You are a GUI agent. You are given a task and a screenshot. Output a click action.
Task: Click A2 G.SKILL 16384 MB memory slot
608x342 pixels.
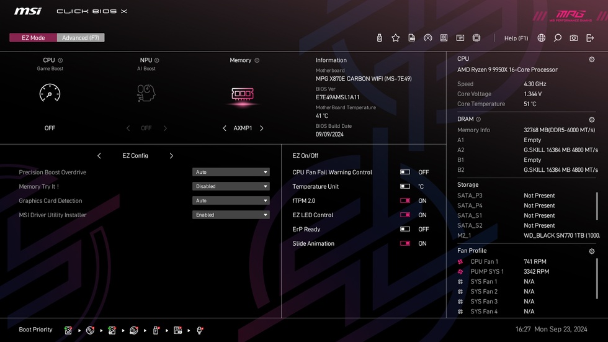click(527, 150)
